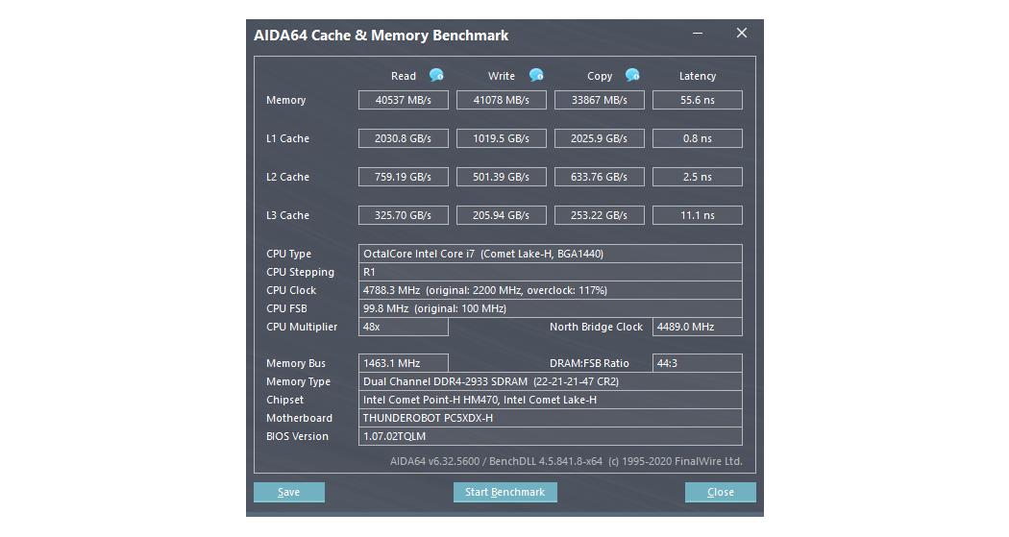Click the info bubble icon beside Copy
Viewport: 1009px width, 537px height.
click(x=632, y=75)
